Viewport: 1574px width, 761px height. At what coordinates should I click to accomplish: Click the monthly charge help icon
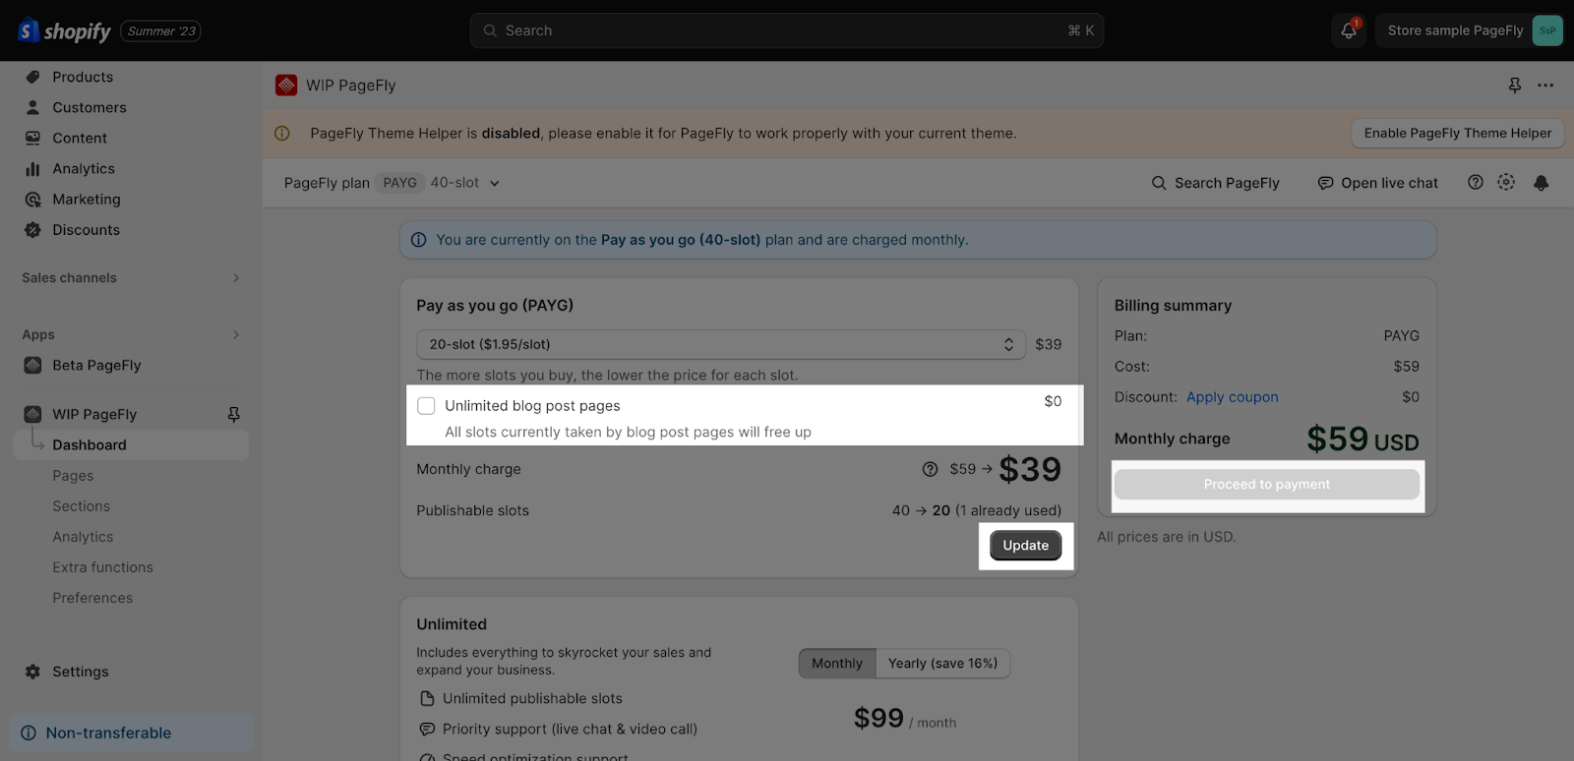click(930, 469)
